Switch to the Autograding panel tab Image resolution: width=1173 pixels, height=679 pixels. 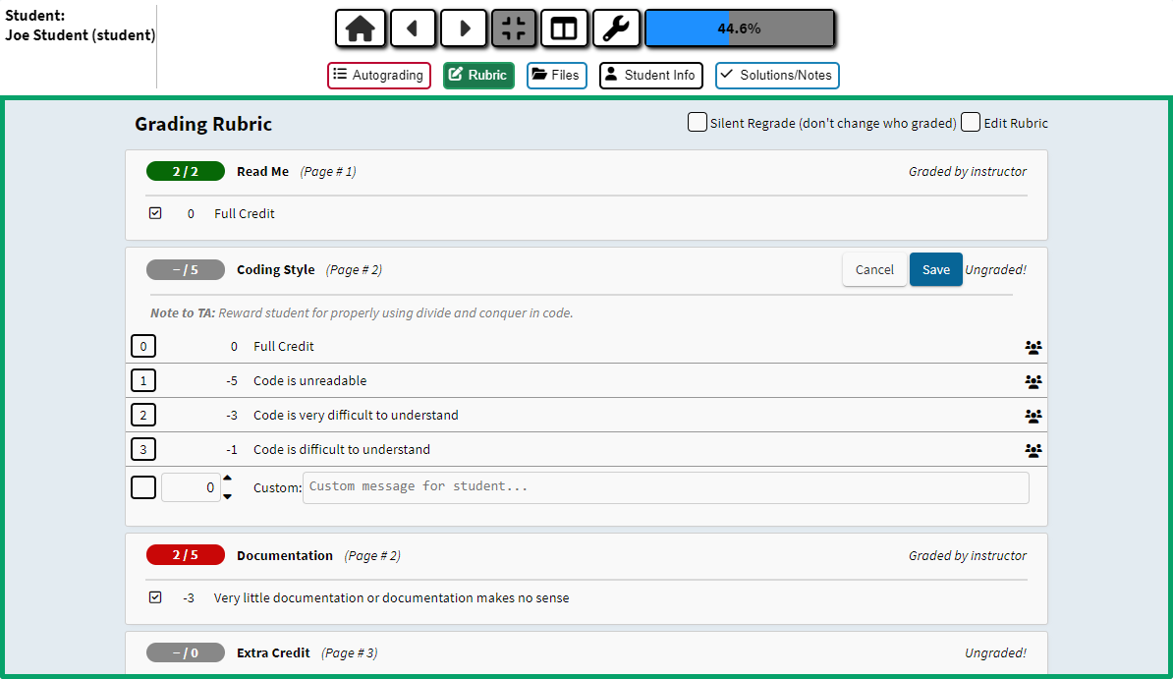[379, 75]
